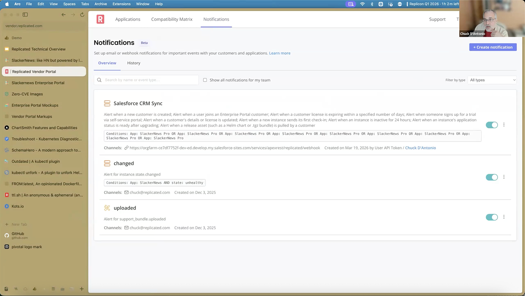The height and width of the screenshot is (296, 525).
Task: Click the Beta badge next to Notifications
Action: [x=144, y=43]
